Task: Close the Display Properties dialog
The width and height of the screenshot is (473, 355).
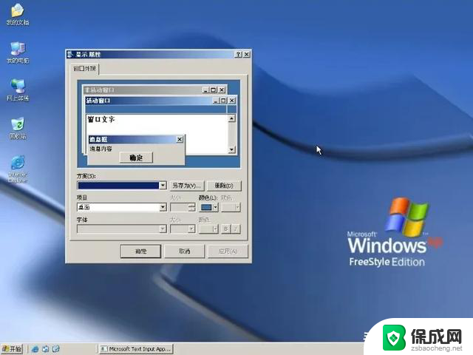Action: 246,54
